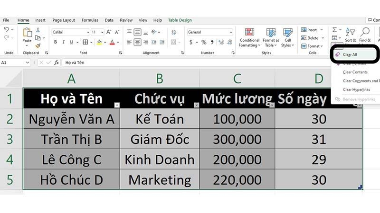
Task: Click the Wrap Text icon
Action: pyautogui.click(x=174, y=32)
